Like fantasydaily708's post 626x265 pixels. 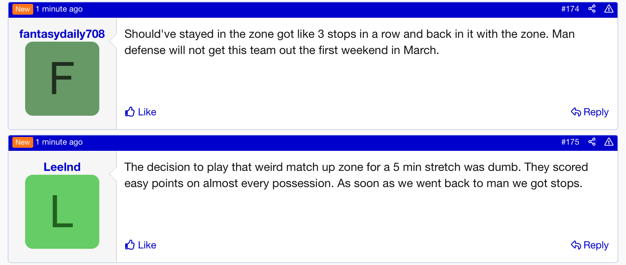tap(141, 112)
